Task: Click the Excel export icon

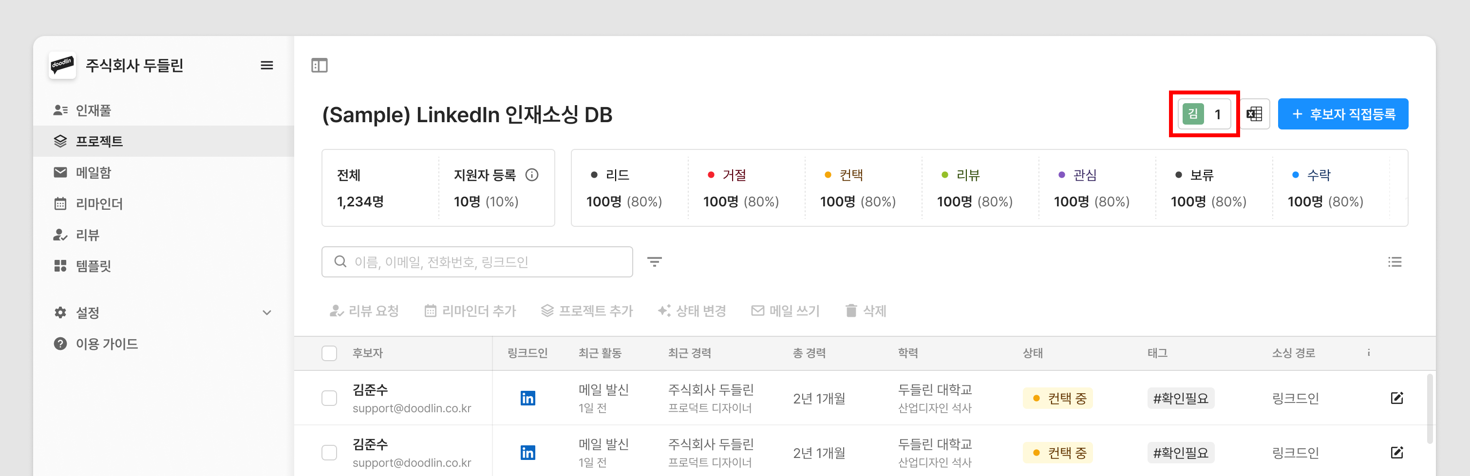Action: pos(1254,114)
